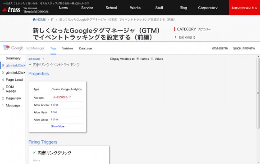This screenshot has width=260, height=164.
Task: Select event 4 Page Load
Action: (13, 80)
